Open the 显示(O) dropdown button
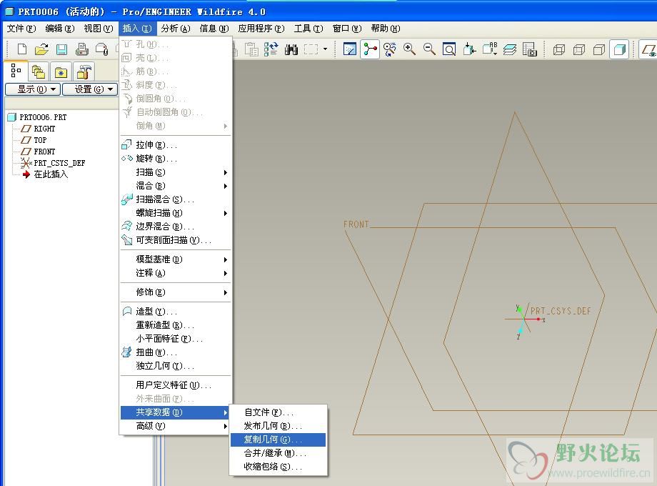The image size is (657, 486). pos(33,89)
